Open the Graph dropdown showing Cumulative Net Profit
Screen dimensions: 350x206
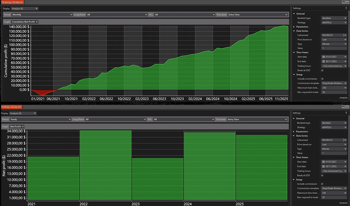coord(25,22)
